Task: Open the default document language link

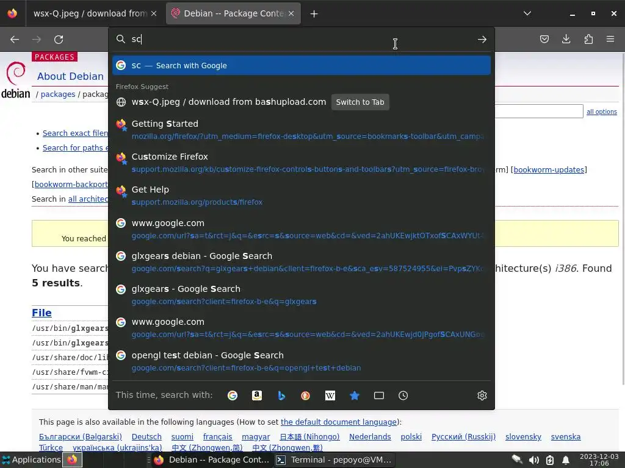Action: pos(338,422)
